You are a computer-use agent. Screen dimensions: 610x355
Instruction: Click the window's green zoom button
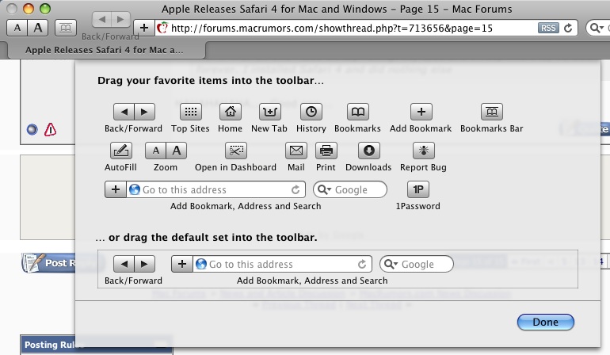pos(45,8)
